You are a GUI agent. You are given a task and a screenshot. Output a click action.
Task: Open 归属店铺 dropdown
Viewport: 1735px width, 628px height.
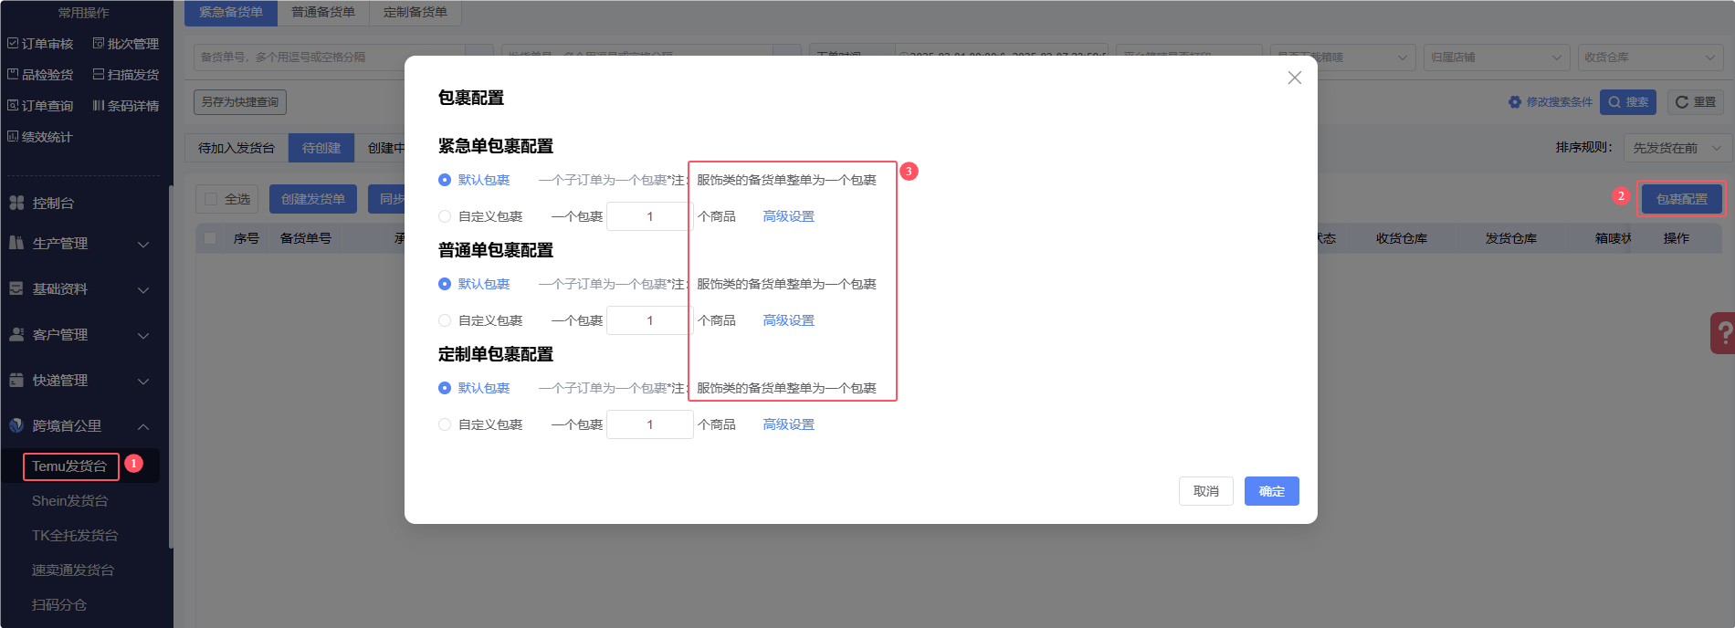pos(1496,57)
